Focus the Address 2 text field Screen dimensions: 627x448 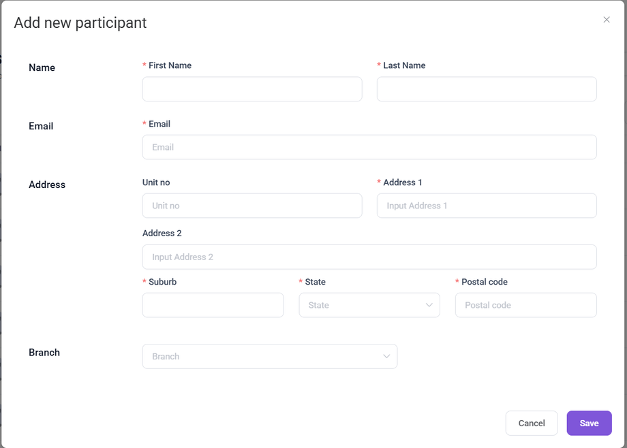tap(369, 257)
